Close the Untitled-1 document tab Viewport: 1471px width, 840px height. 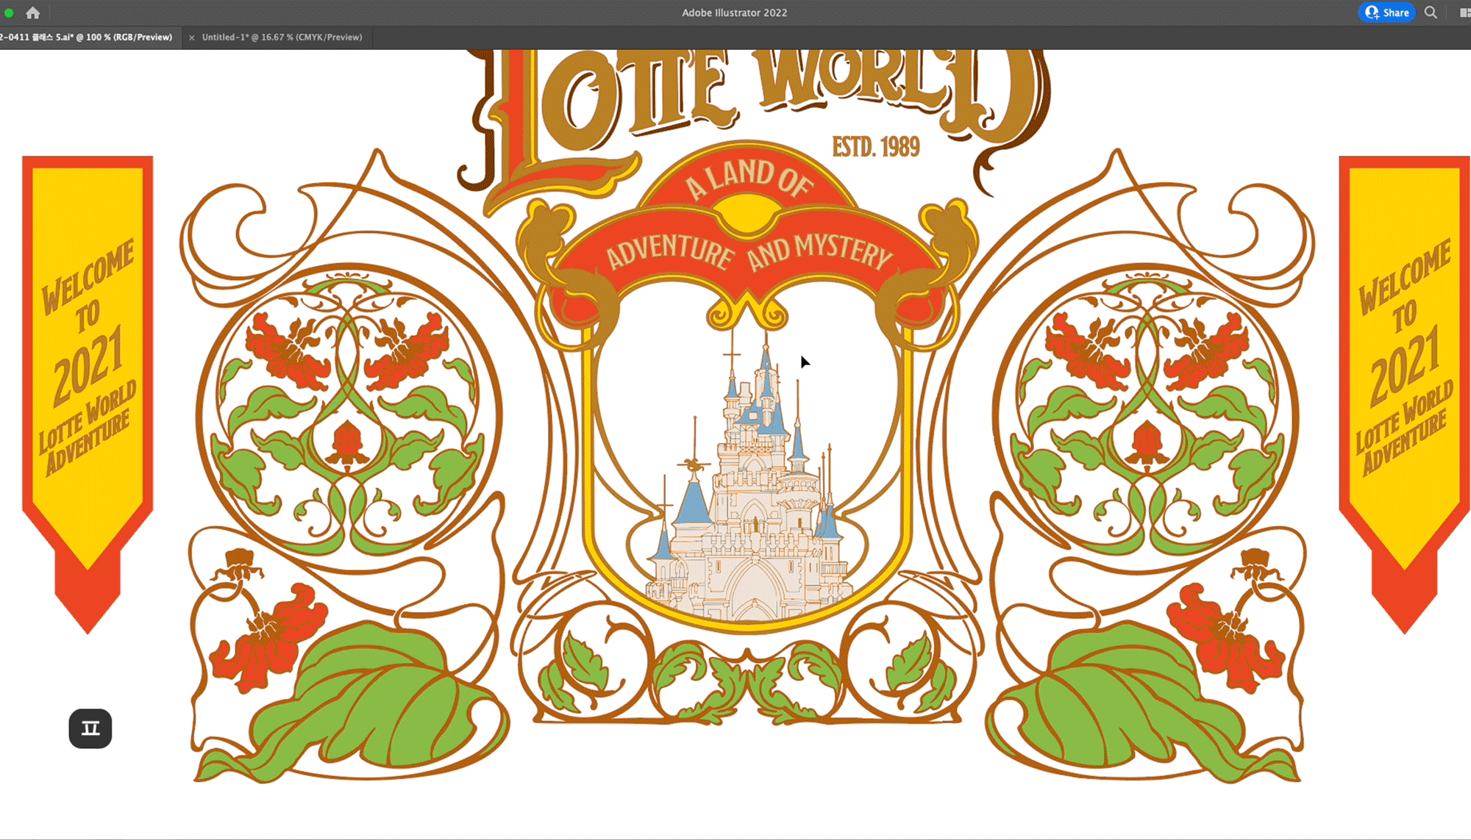point(192,37)
